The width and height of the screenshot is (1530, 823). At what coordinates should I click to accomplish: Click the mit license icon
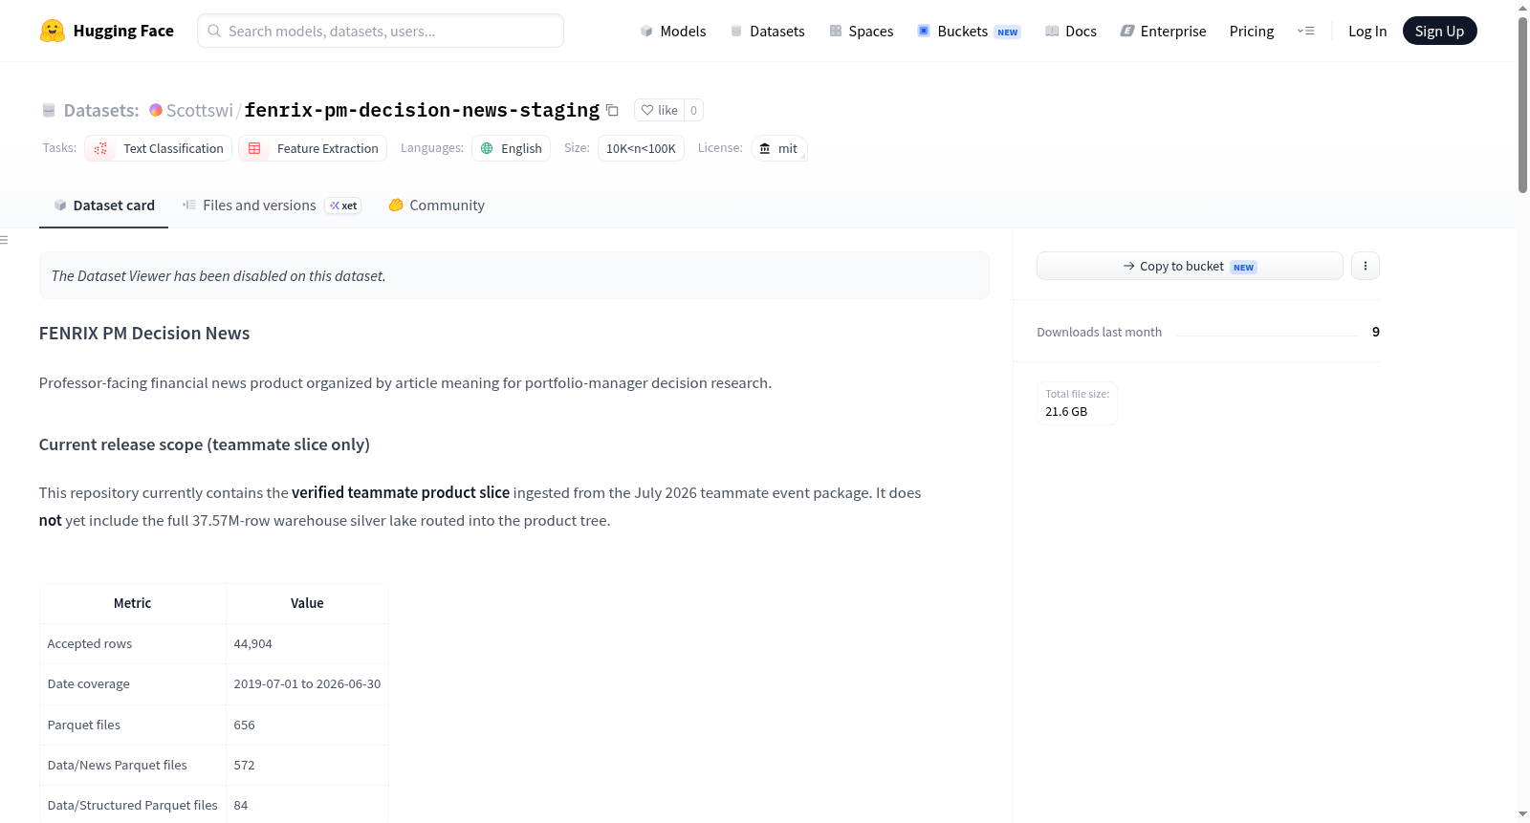[765, 148]
